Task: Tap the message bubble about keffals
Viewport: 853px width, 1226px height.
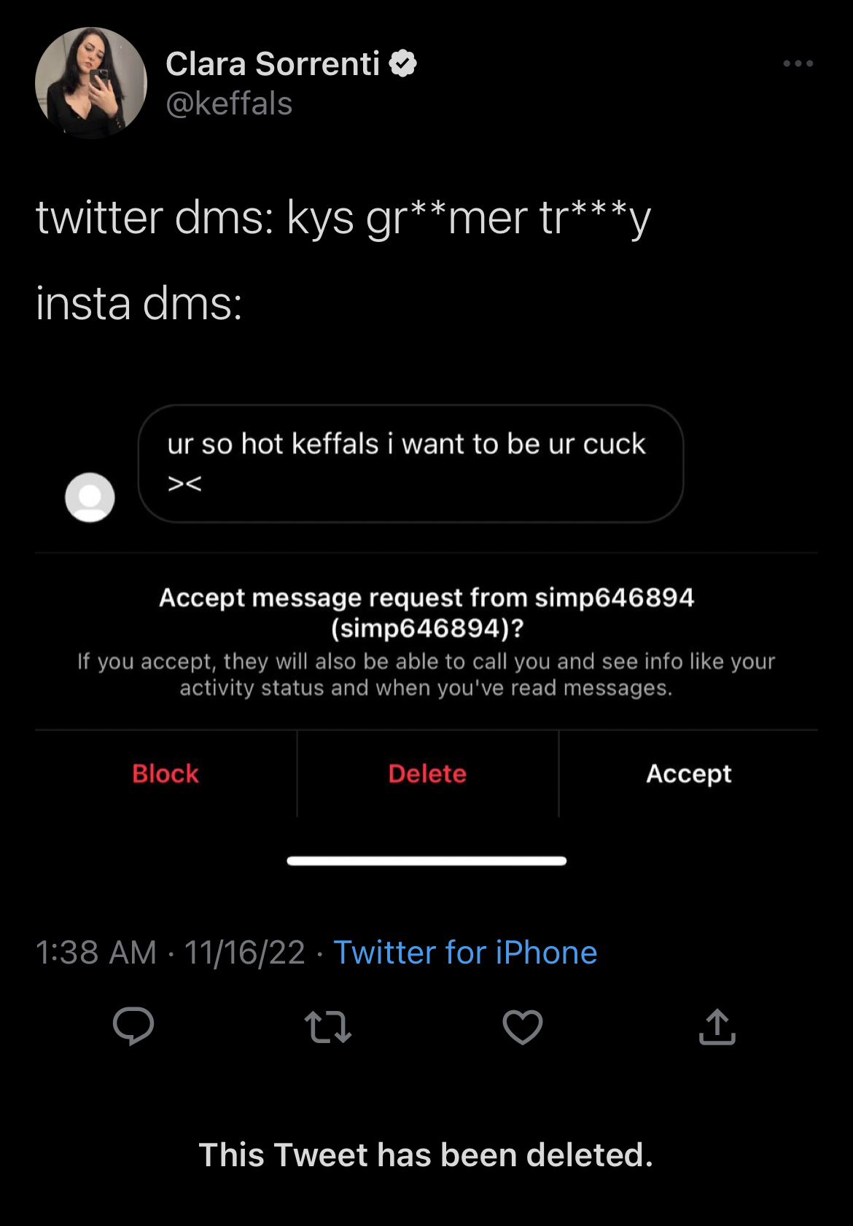Action: click(x=411, y=464)
